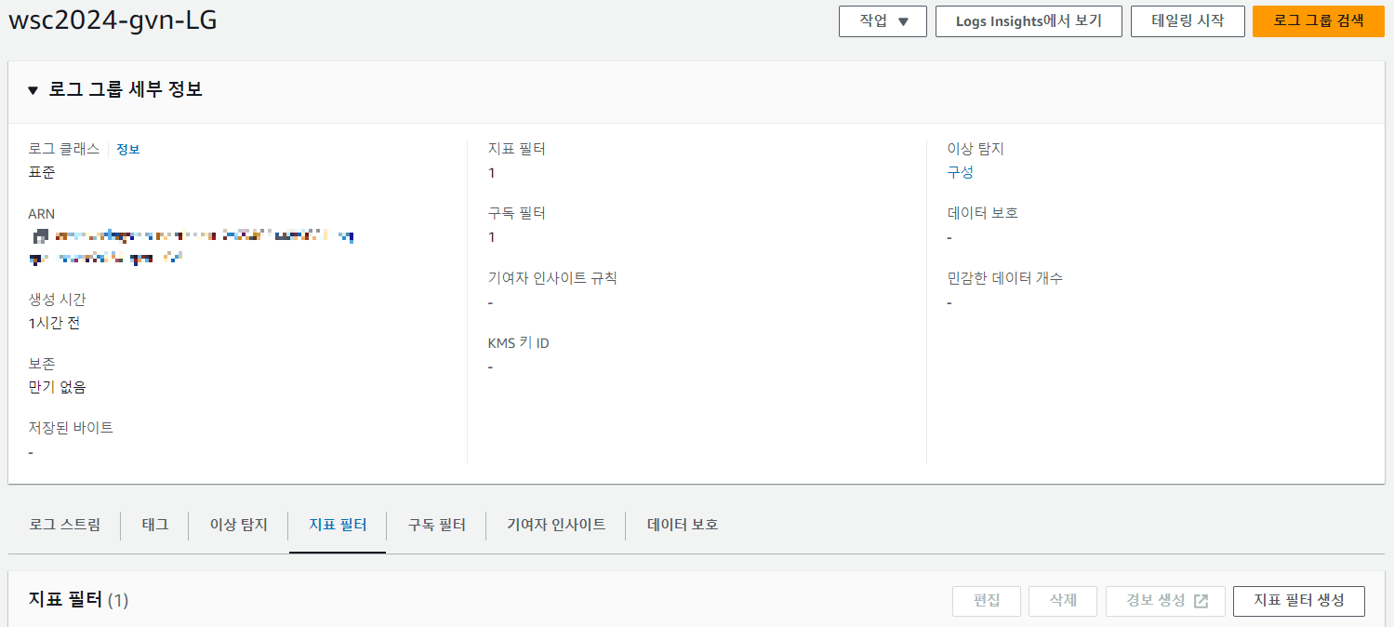Open the 이상 탐지 tab
The image size is (1394, 627).
pos(239,525)
